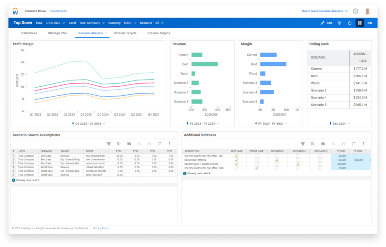
Task: Expand the Total Company level selector
Action: point(92,23)
